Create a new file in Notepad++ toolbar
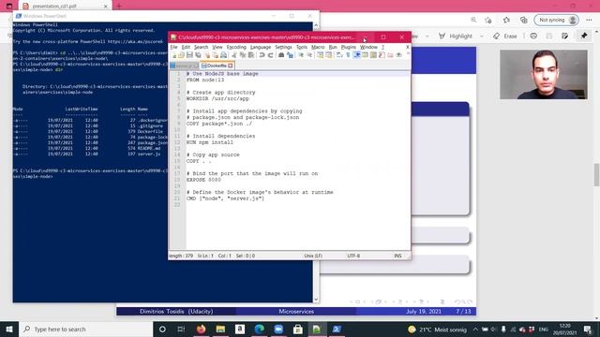 coord(174,55)
